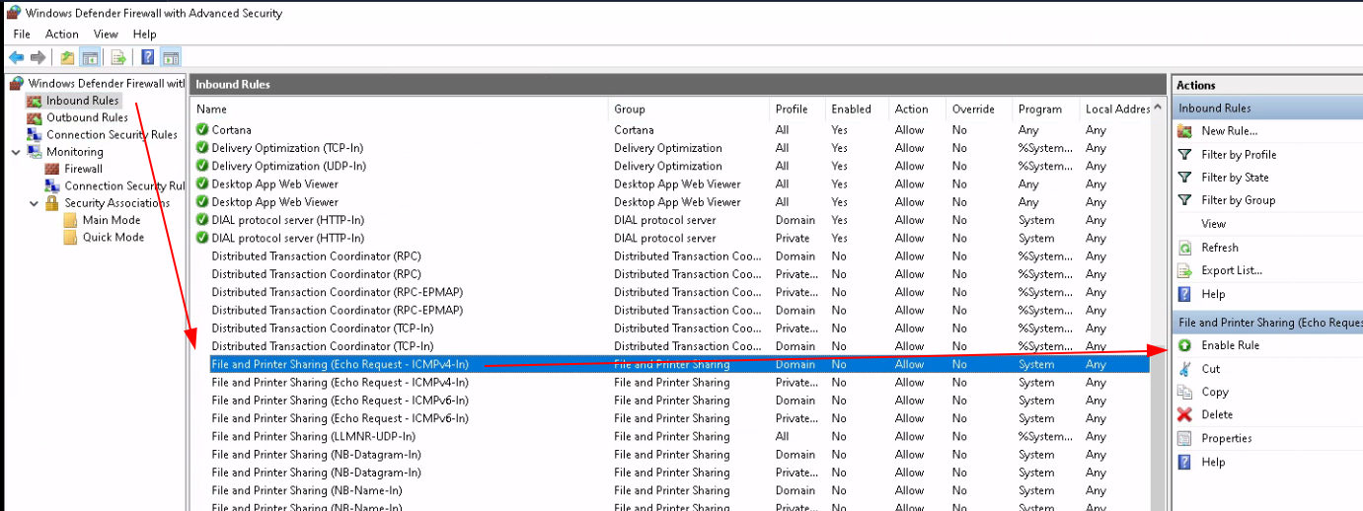Sort rules by the Name column header
The height and width of the screenshot is (511, 1363).
pyautogui.click(x=400, y=109)
